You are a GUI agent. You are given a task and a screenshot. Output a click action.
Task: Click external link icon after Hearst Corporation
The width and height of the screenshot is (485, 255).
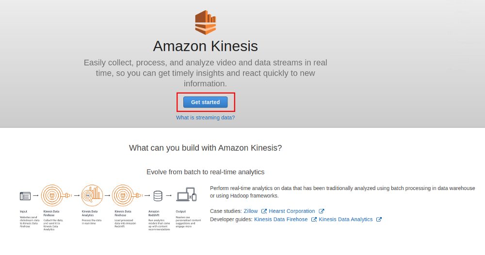tap(322, 211)
